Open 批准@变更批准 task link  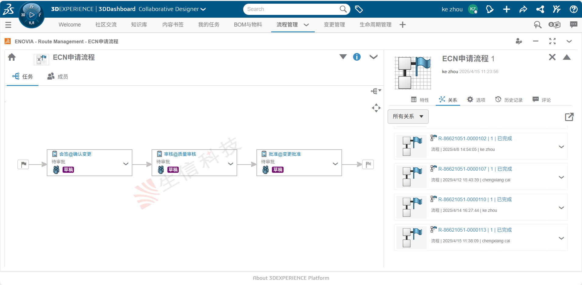285,154
